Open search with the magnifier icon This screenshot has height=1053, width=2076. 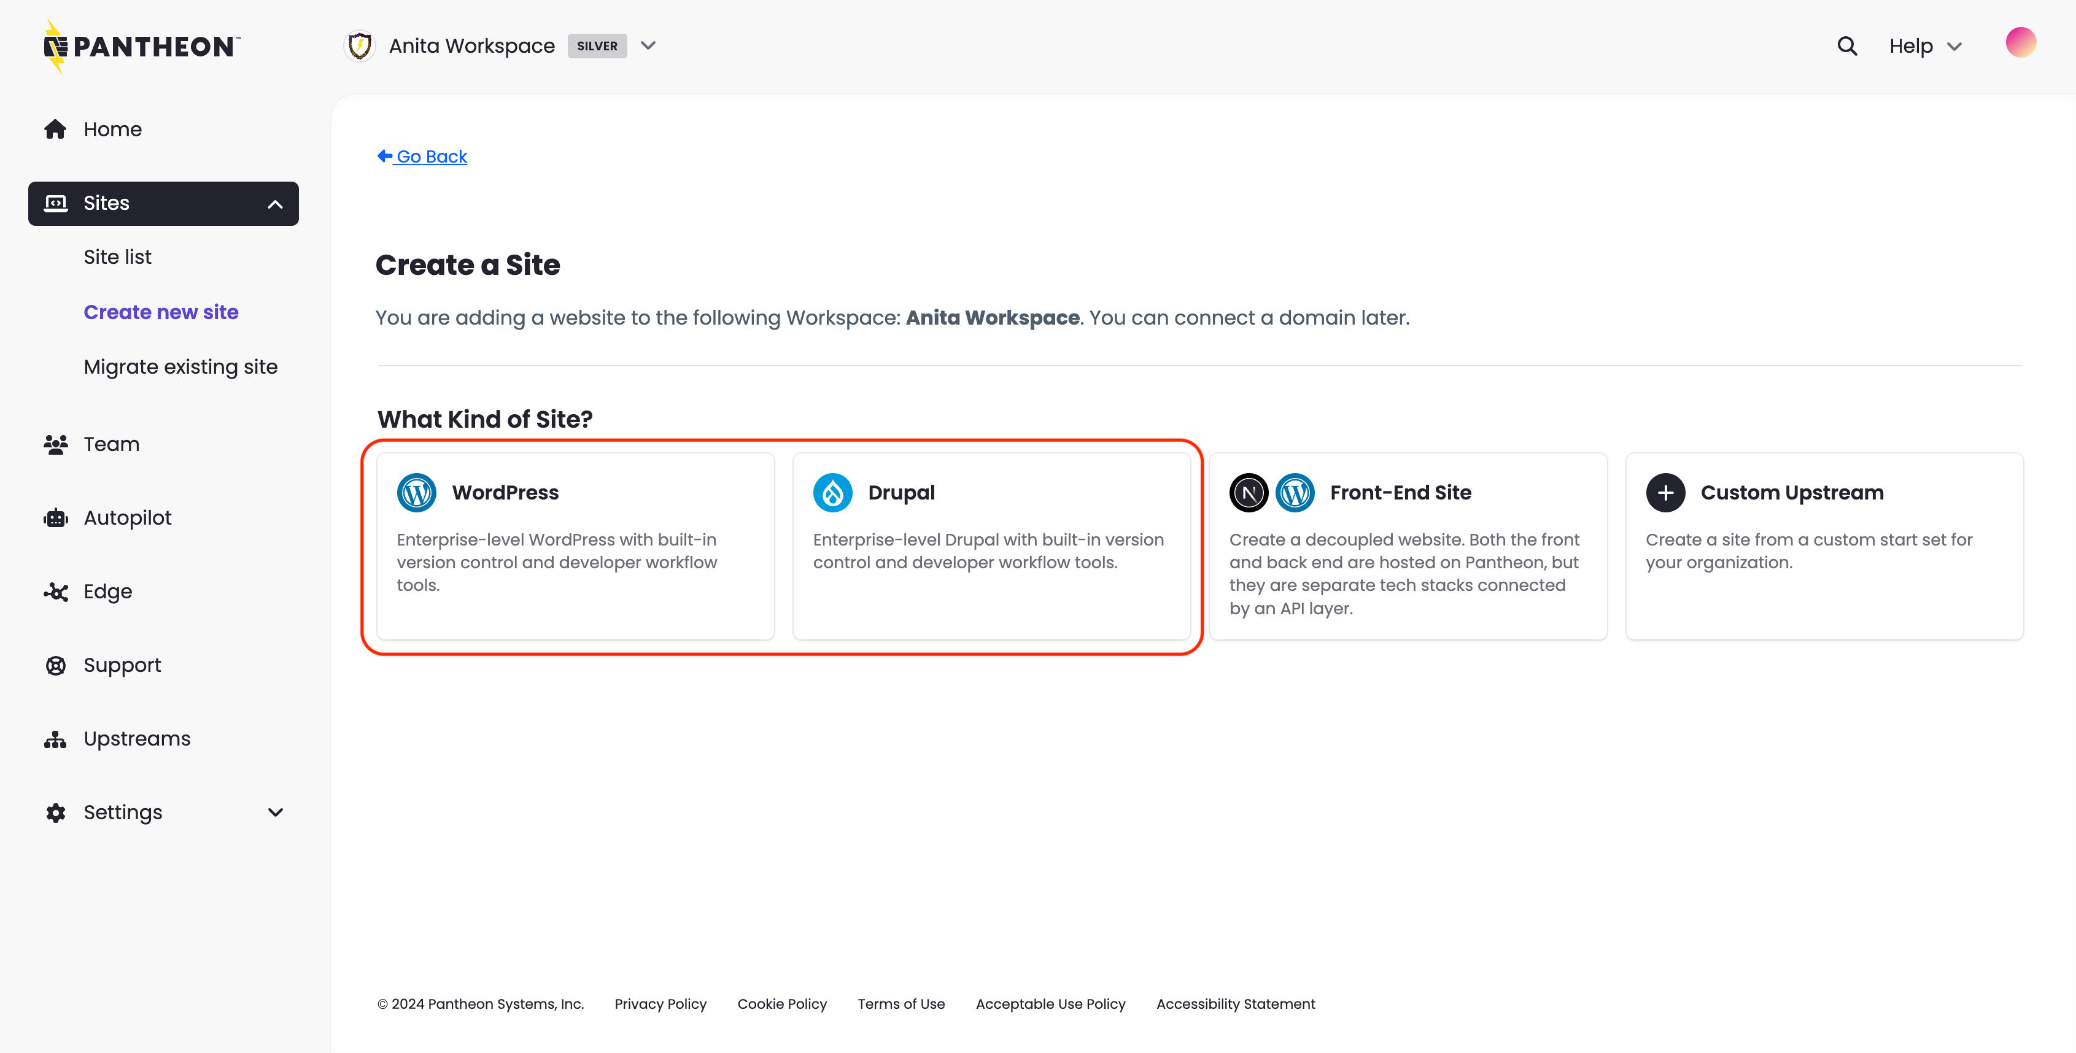(1846, 45)
